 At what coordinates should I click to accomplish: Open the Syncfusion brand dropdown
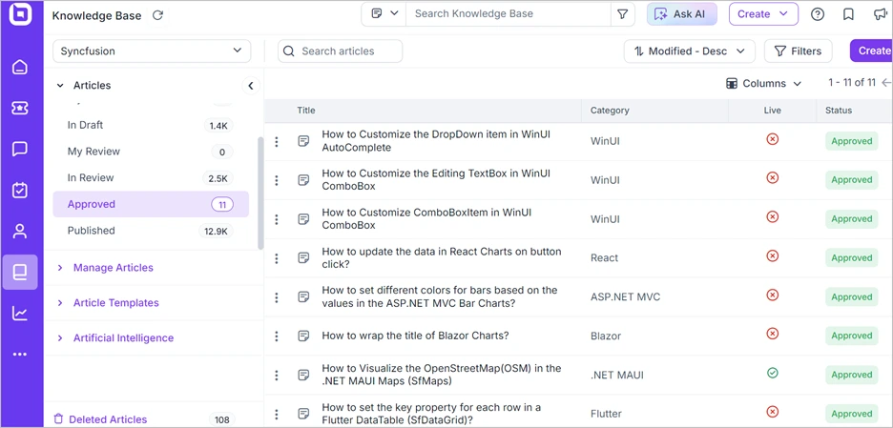[x=152, y=51]
